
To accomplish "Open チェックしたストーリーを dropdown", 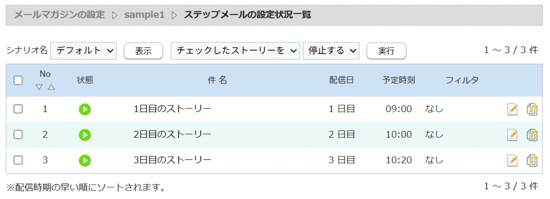I will click(x=235, y=51).
